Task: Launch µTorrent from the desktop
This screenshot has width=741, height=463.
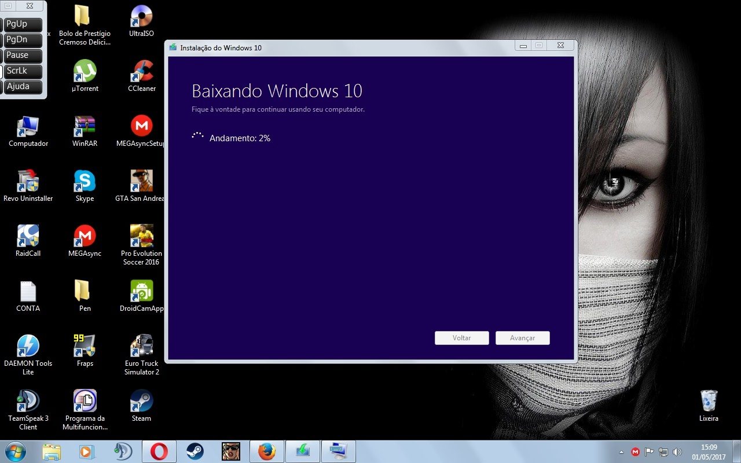Action: [x=85, y=76]
